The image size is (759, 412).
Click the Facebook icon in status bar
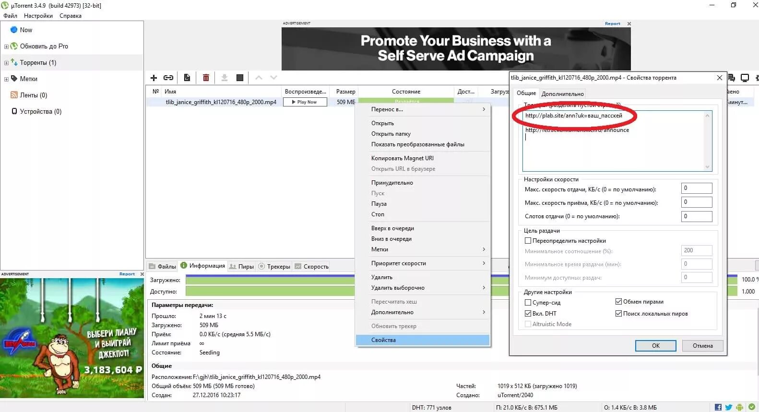pos(718,407)
